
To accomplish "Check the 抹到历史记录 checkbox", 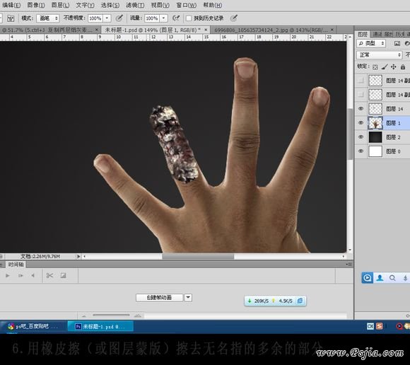I will (x=189, y=18).
